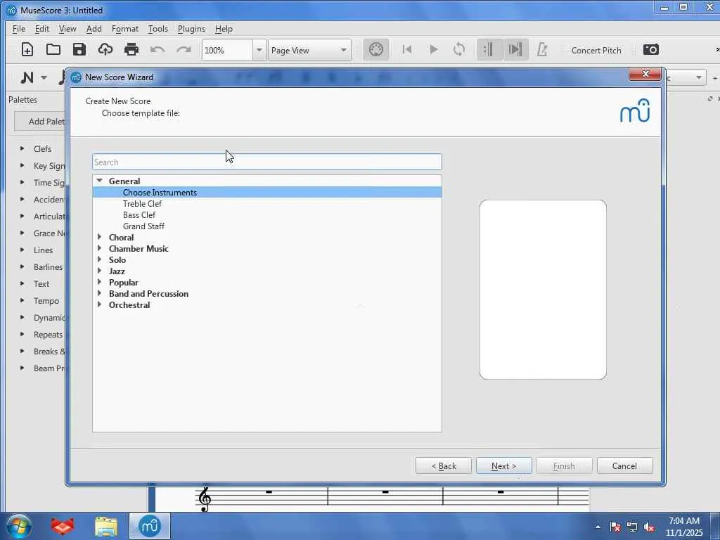Open the Edit menu

tap(41, 28)
